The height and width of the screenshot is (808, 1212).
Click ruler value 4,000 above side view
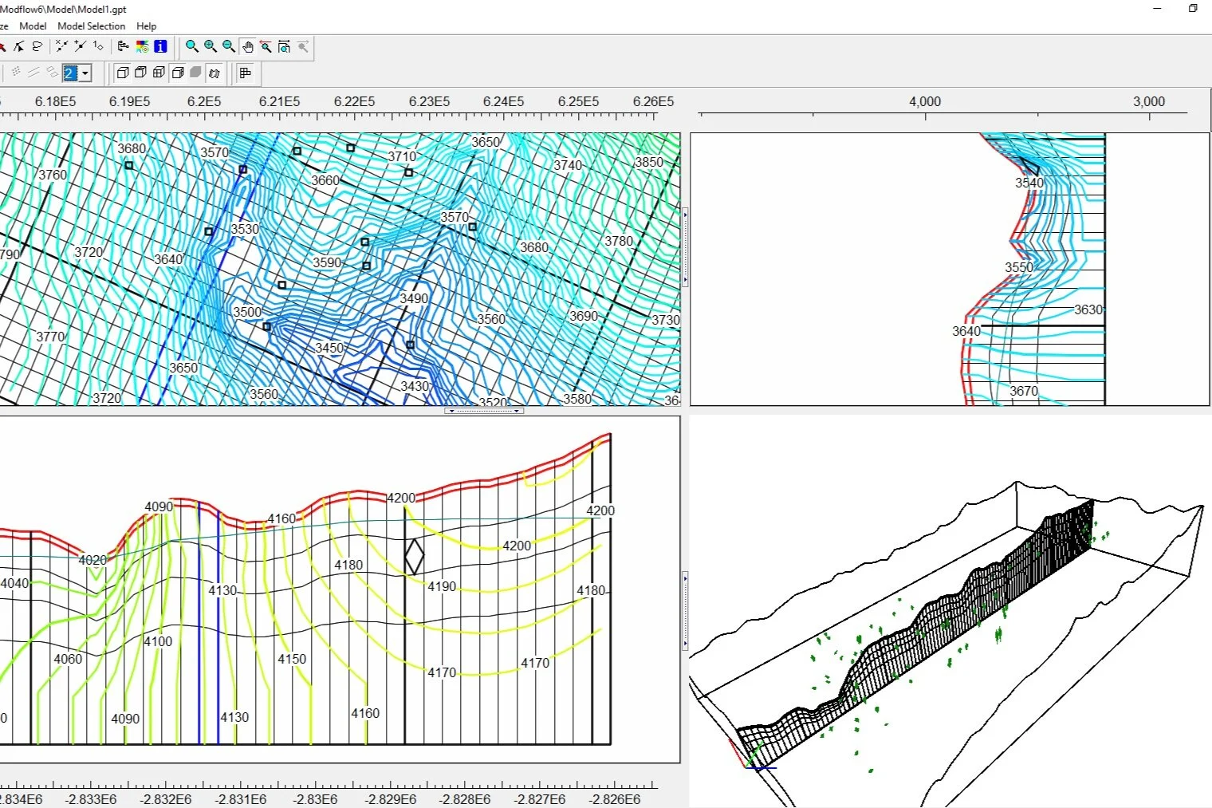coord(925,101)
